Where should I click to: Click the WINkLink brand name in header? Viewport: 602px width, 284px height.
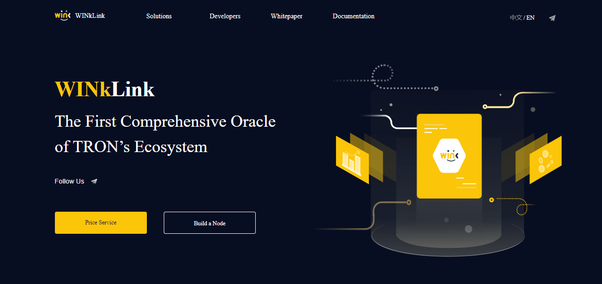[x=90, y=15]
